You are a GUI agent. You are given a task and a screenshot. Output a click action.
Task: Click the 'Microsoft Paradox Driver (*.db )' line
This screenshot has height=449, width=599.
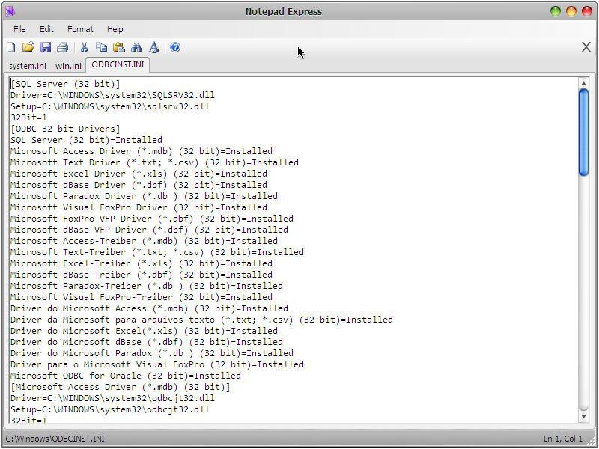(144, 196)
